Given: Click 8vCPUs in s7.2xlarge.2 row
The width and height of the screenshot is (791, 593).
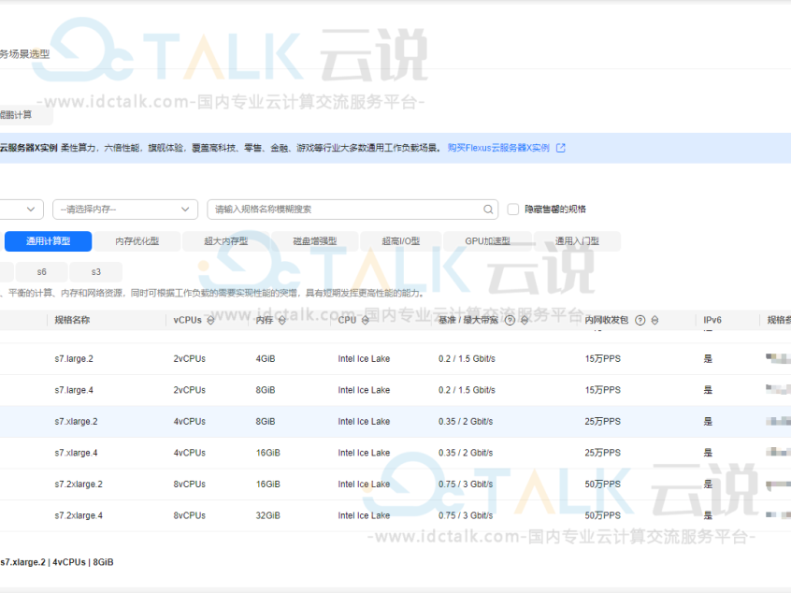Looking at the screenshot, I should click(190, 484).
